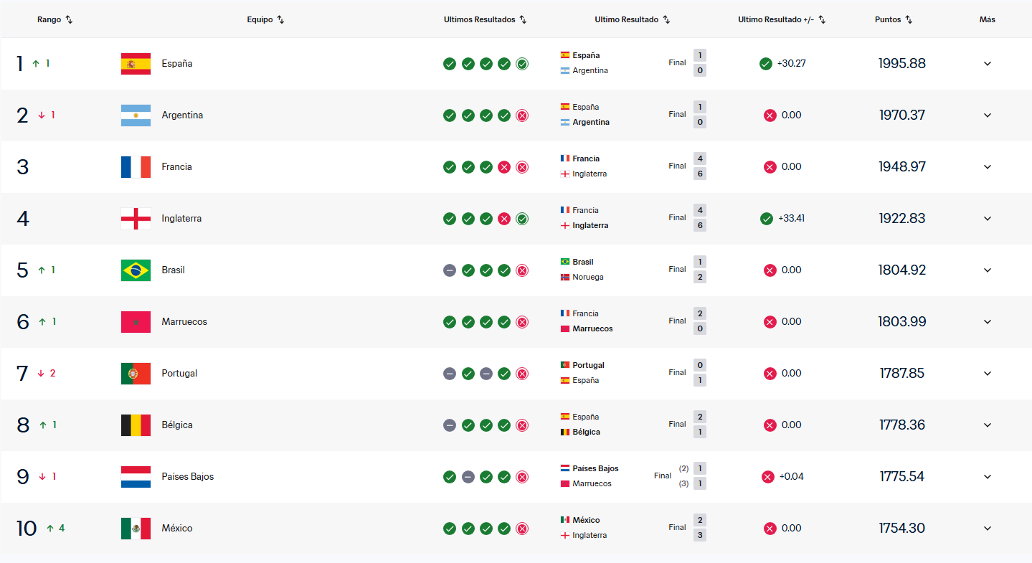Expand details for the España row

coord(988,64)
